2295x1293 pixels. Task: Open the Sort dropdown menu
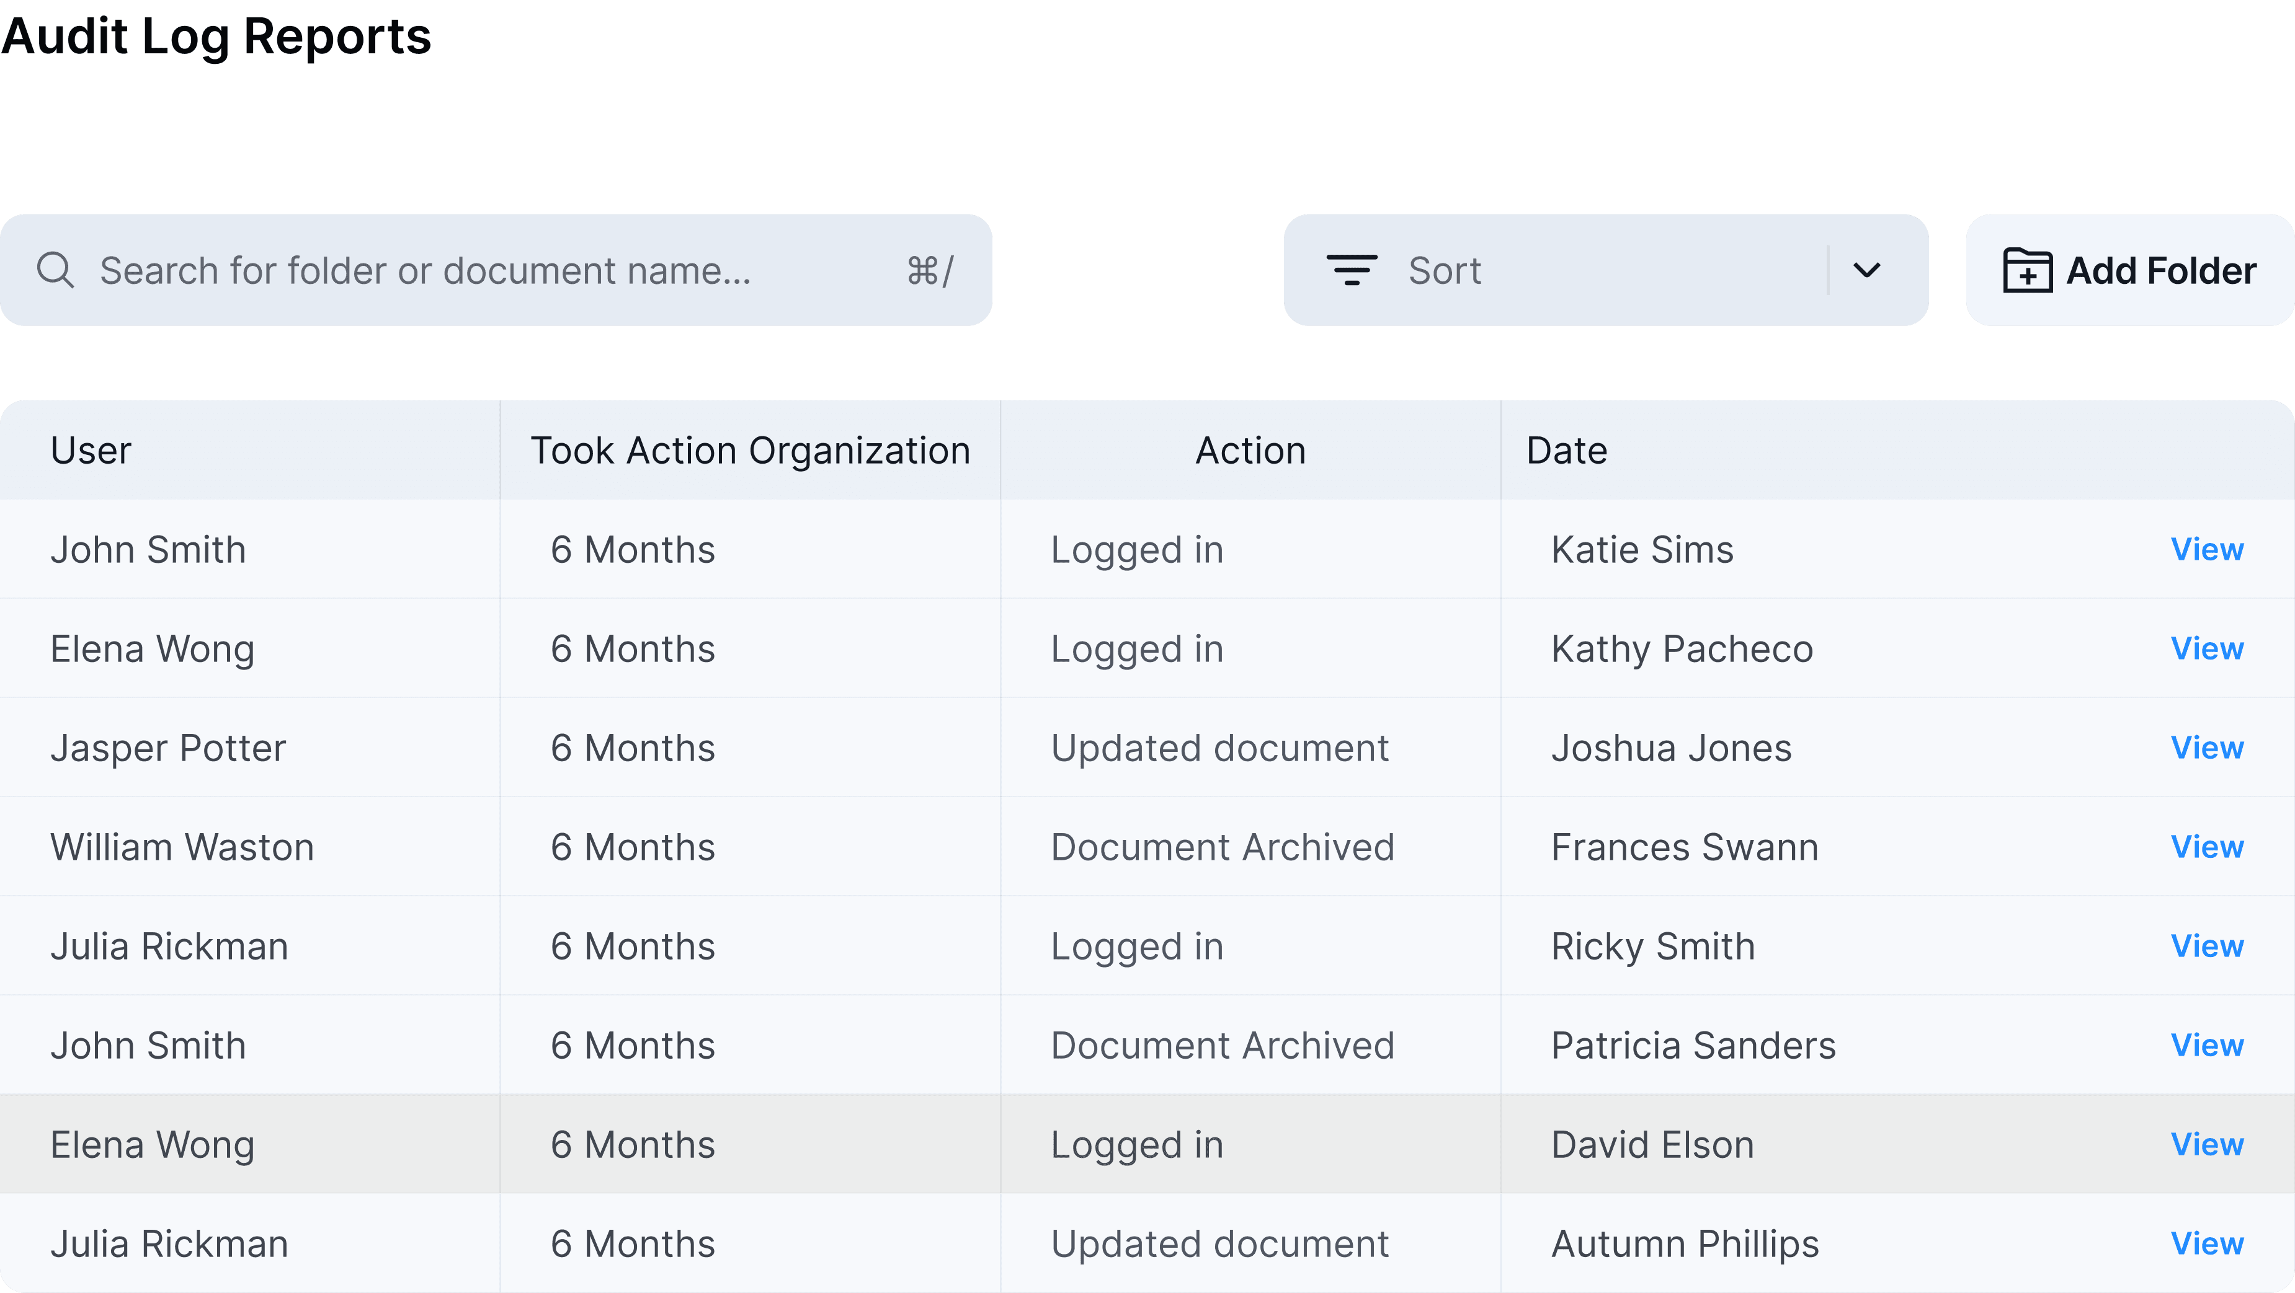coord(1568,270)
